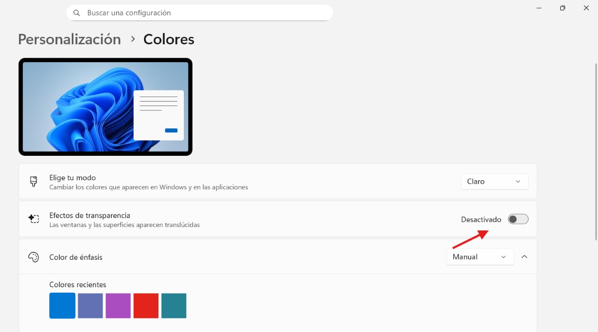Image resolution: width=598 pixels, height=332 pixels.
Task: Click the transparency effects icon
Action: (x=33, y=219)
